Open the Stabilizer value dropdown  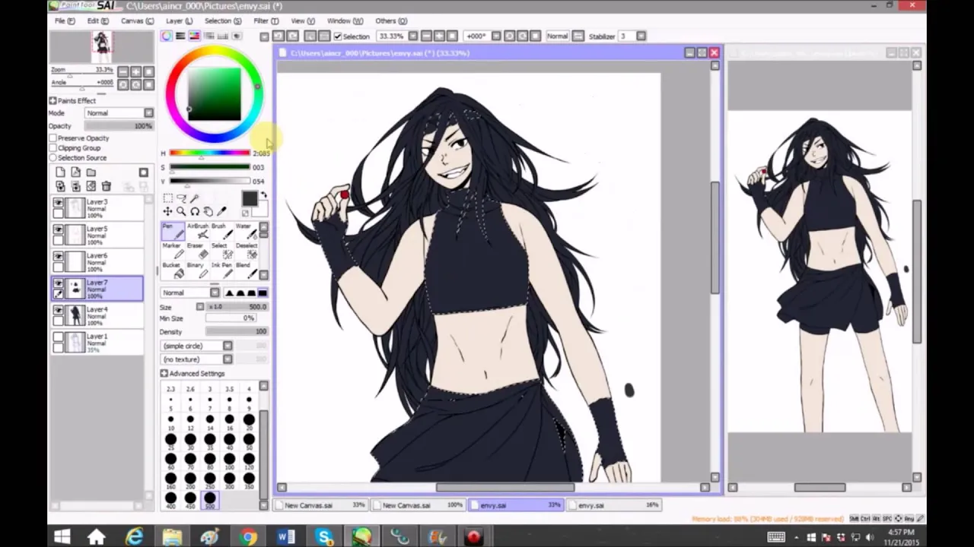[641, 36]
